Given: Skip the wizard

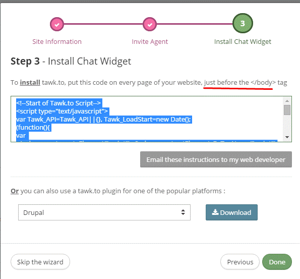Looking at the screenshot, I should 40,262.
